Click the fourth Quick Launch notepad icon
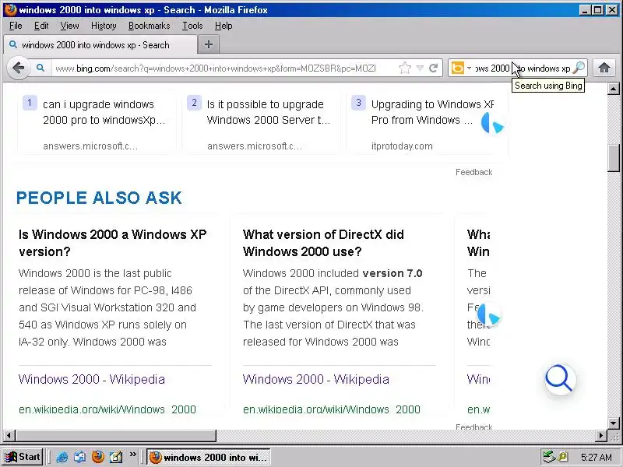This screenshot has width=623, height=467. (115, 457)
